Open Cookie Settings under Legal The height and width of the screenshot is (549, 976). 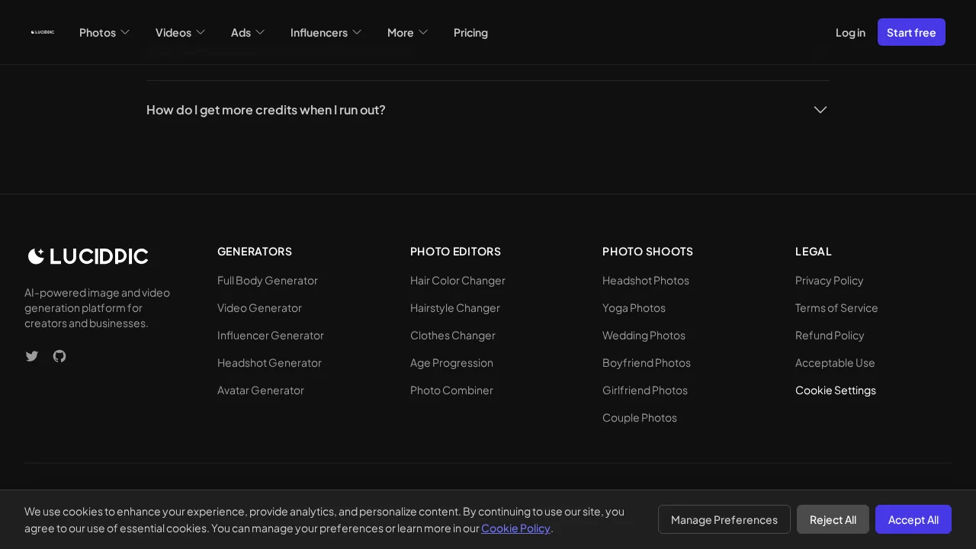point(836,390)
